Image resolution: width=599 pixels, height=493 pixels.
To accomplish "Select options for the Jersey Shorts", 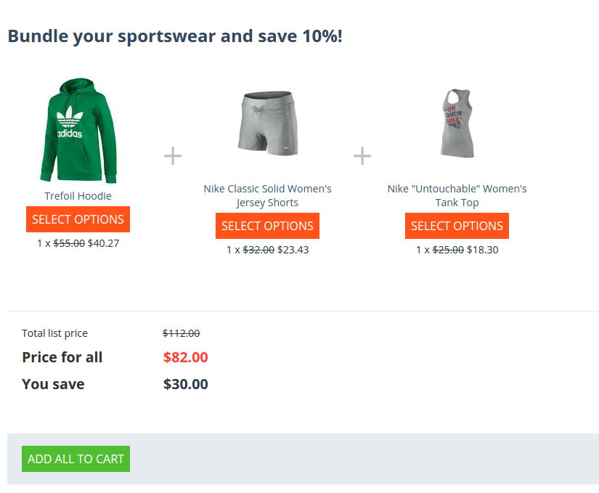I will coord(267,226).
